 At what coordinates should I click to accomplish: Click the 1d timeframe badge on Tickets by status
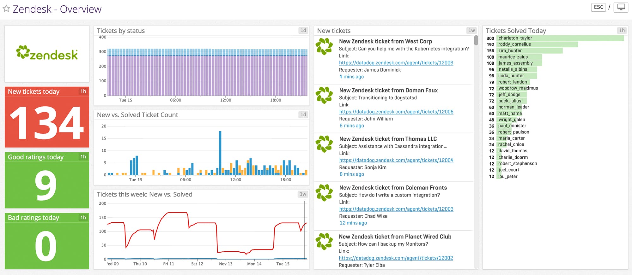pyautogui.click(x=303, y=31)
